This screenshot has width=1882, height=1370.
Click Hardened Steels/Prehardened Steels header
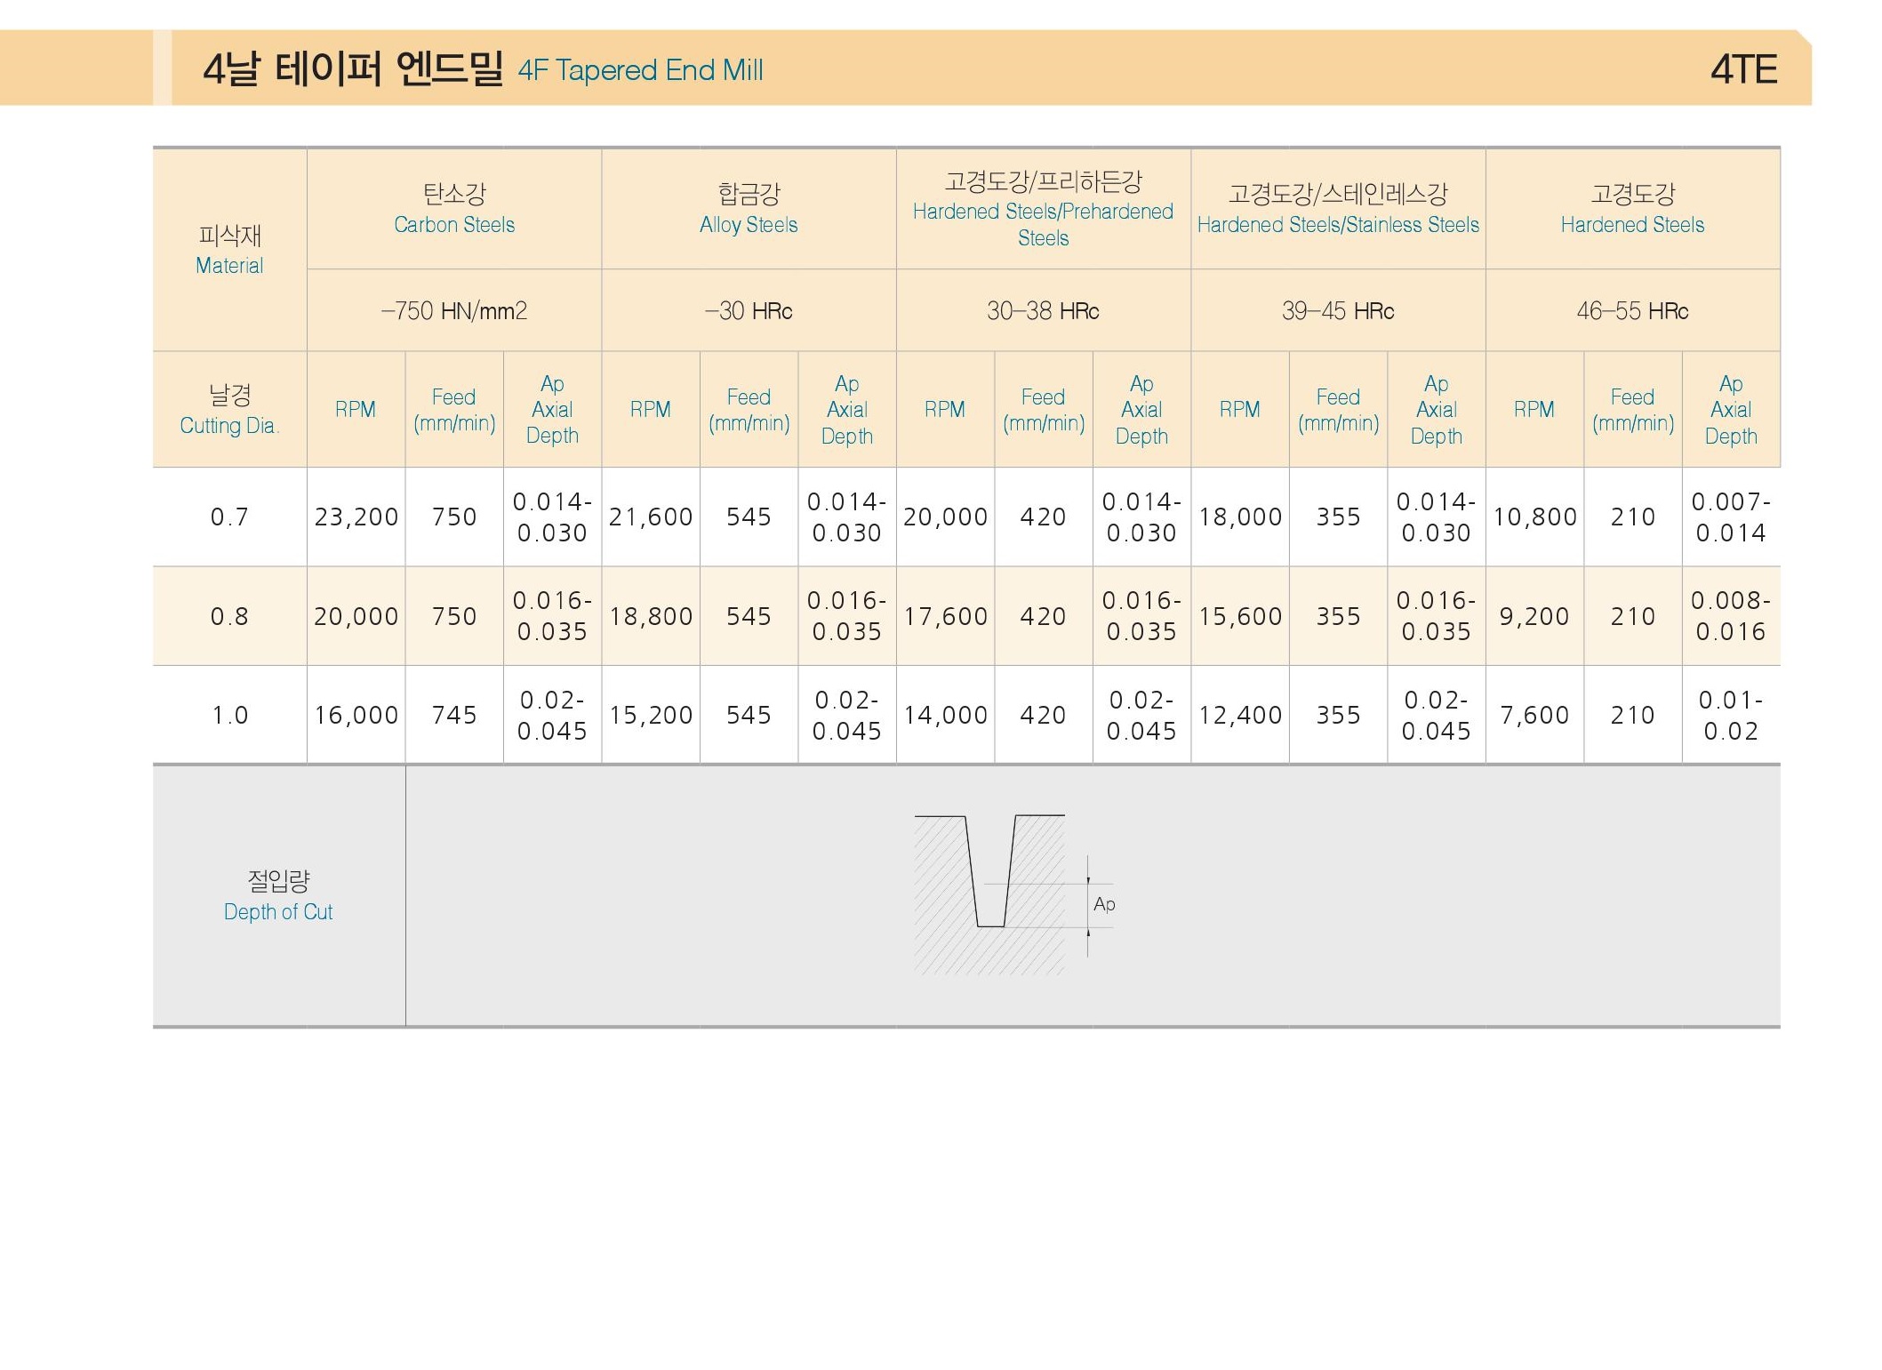[x=1044, y=209]
